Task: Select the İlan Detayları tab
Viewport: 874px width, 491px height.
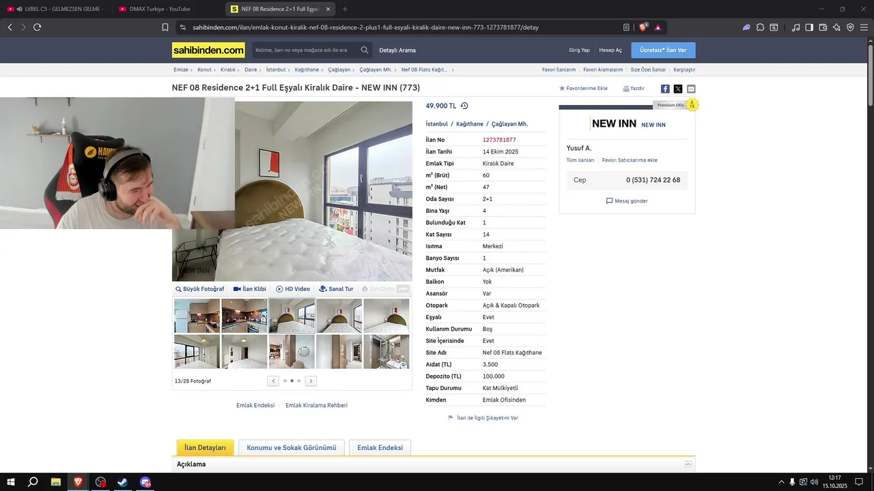Action: pyautogui.click(x=205, y=448)
